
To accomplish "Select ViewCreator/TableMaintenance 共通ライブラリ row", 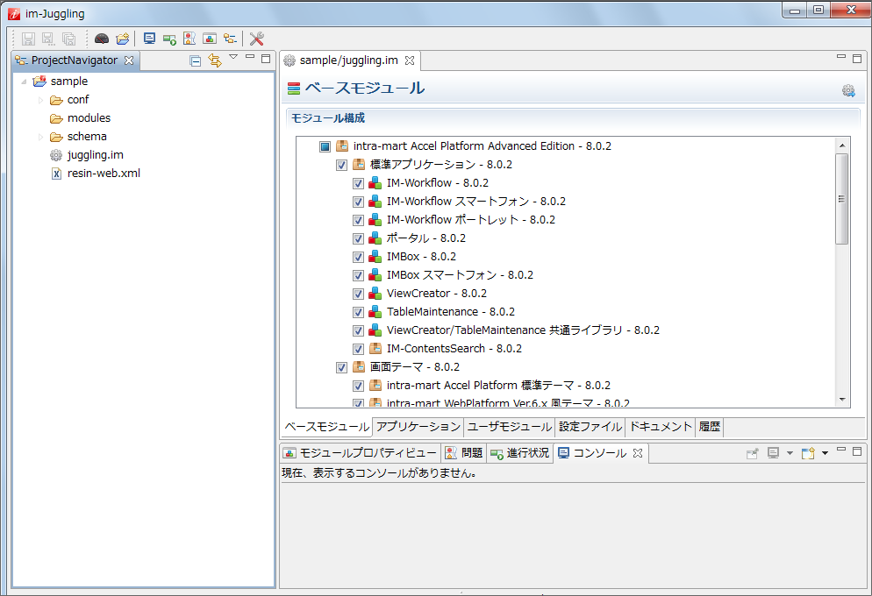I will click(x=514, y=330).
